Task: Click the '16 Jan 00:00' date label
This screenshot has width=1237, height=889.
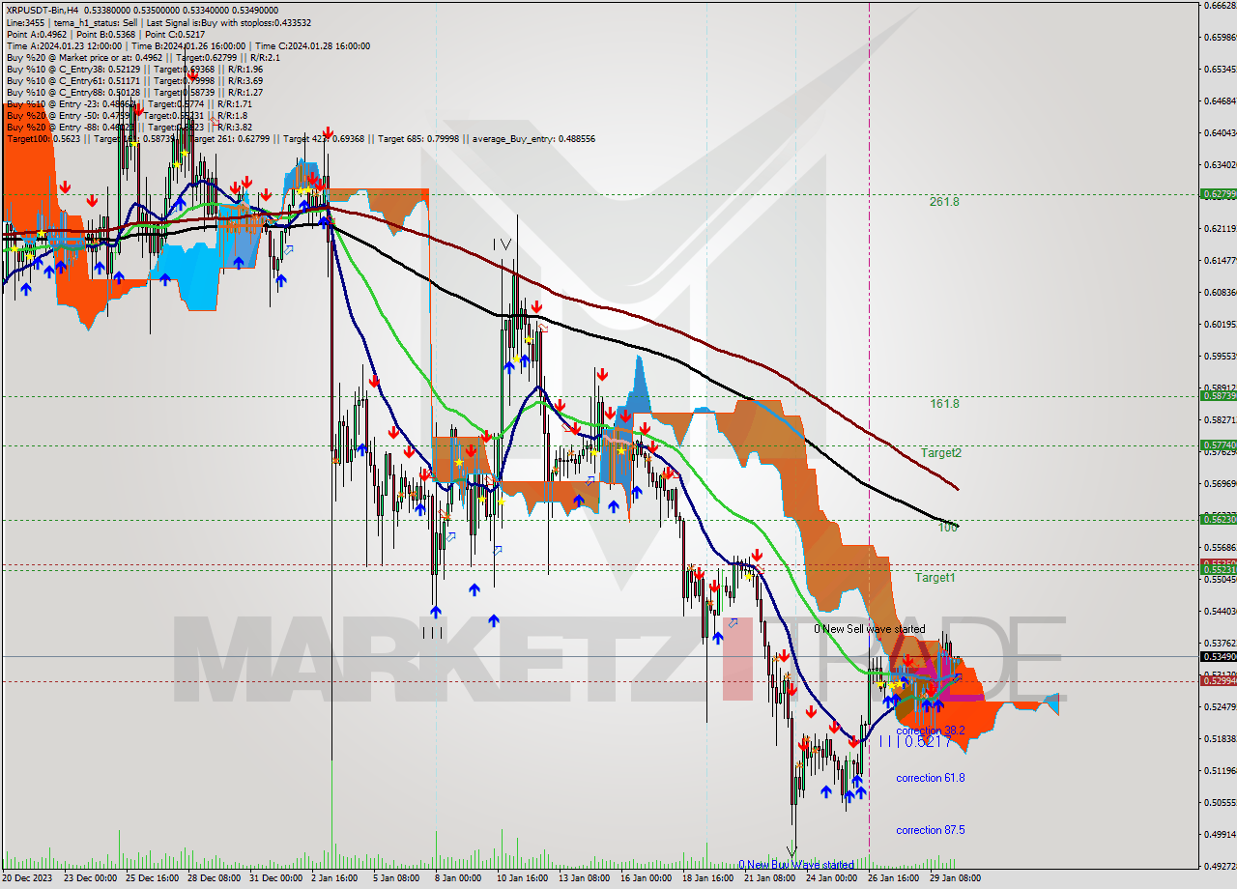Action: (x=646, y=878)
